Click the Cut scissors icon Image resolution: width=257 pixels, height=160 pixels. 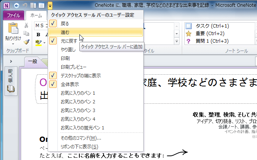click(26, 25)
